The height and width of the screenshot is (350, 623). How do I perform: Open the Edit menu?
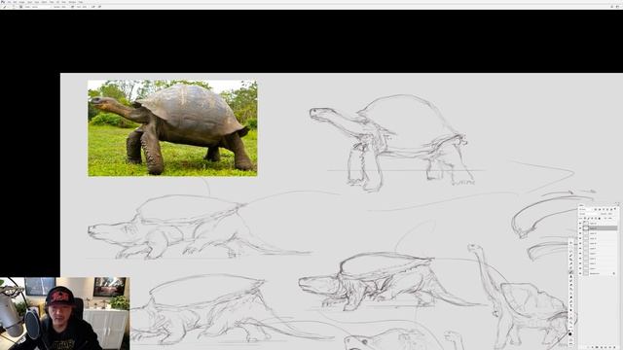(x=15, y=2)
